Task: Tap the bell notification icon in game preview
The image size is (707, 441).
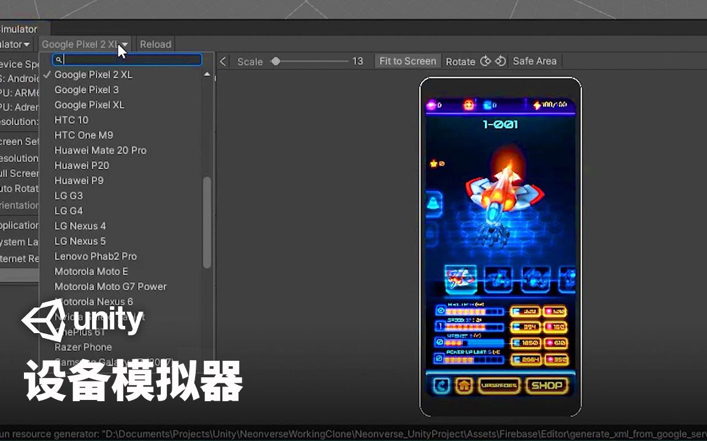Action: click(x=433, y=204)
